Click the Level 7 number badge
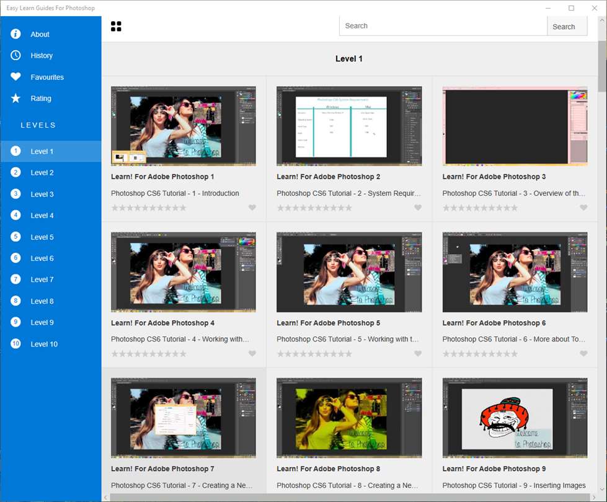The image size is (607, 502). tap(16, 279)
